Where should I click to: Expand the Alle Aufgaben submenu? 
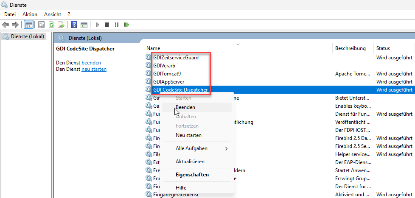click(197, 148)
